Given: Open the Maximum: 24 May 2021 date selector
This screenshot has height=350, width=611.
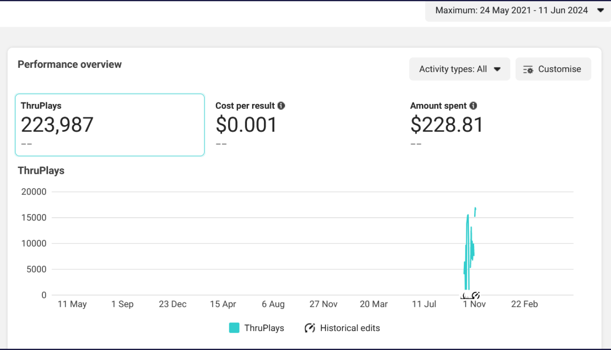Looking at the screenshot, I should [x=511, y=10].
